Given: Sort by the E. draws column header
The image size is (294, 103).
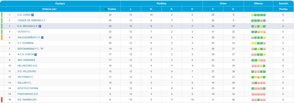Looking at the screenshot, I should click(x=172, y=9).
